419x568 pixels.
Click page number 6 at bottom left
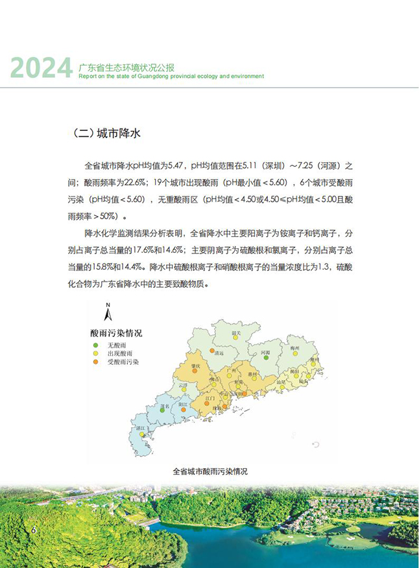(33, 530)
